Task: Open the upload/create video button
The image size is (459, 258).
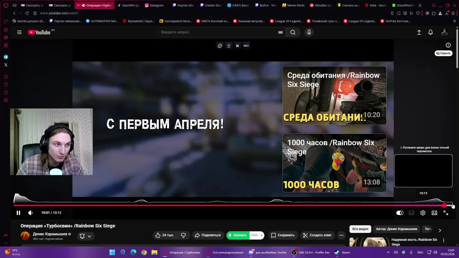Action: coord(419,32)
